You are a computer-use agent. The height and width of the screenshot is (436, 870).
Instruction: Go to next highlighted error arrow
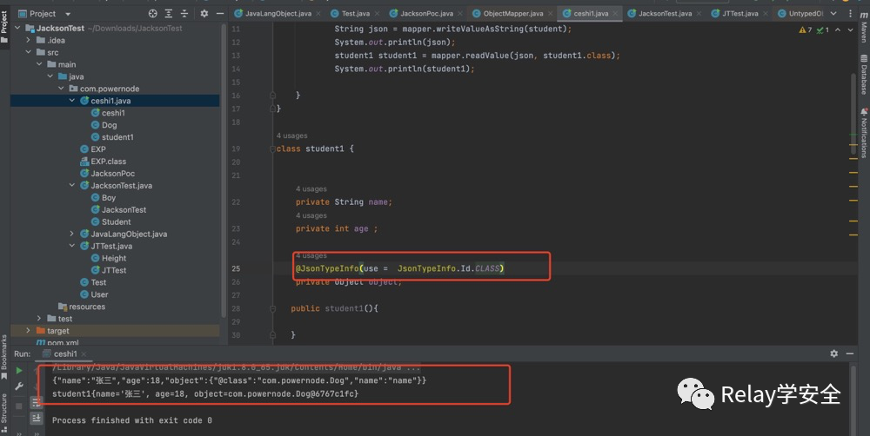[x=850, y=30]
